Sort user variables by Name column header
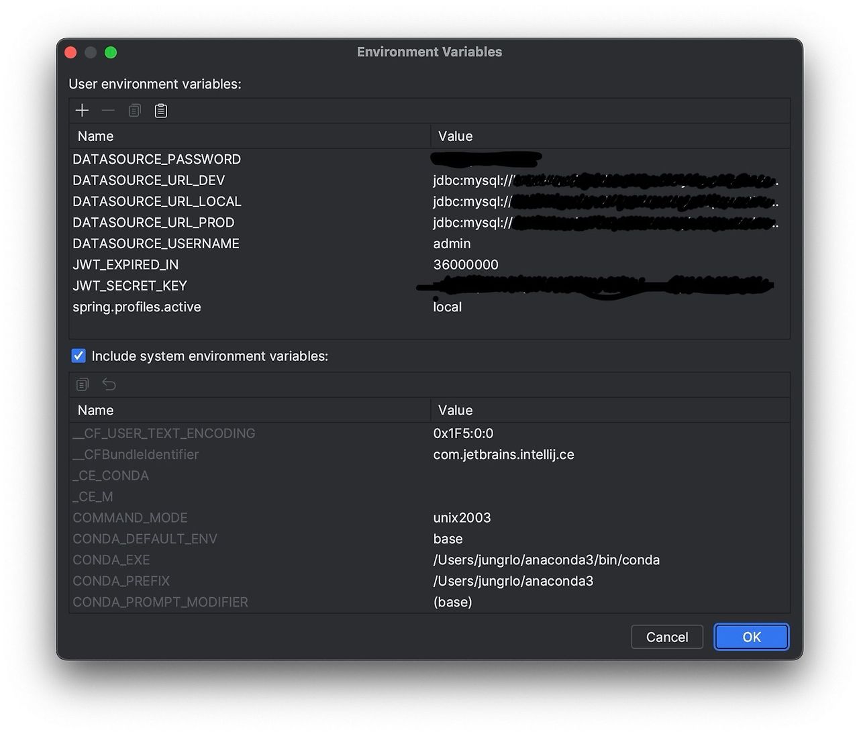The image size is (859, 734). pos(250,136)
